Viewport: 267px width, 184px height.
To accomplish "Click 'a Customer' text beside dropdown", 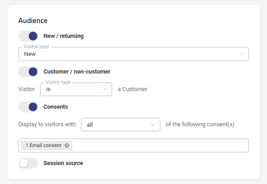I will click(132, 89).
